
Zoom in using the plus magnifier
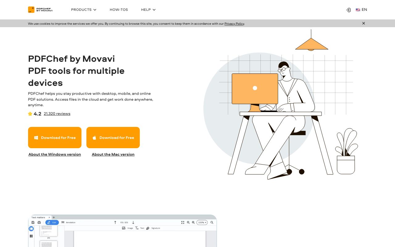tap(193, 222)
